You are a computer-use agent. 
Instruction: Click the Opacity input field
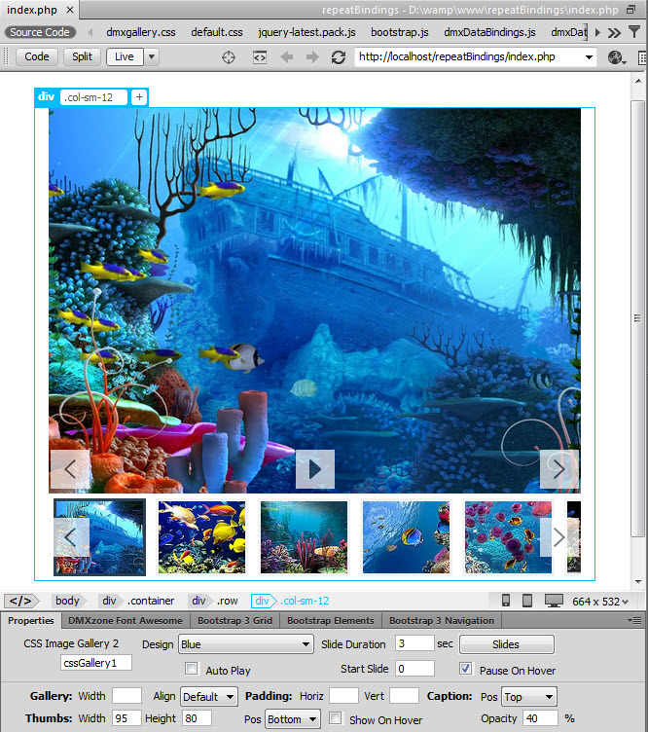click(540, 718)
